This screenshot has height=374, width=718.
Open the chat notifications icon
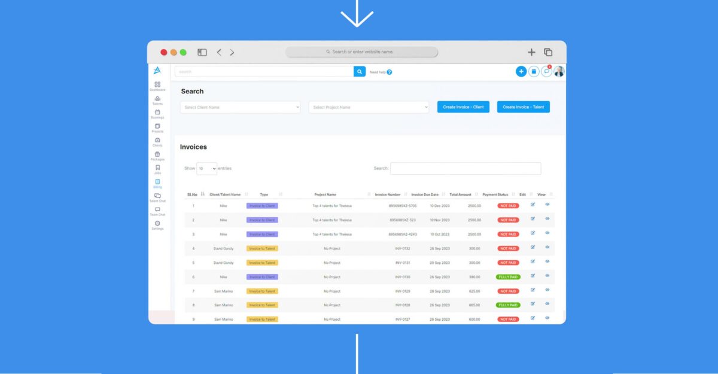click(x=546, y=71)
